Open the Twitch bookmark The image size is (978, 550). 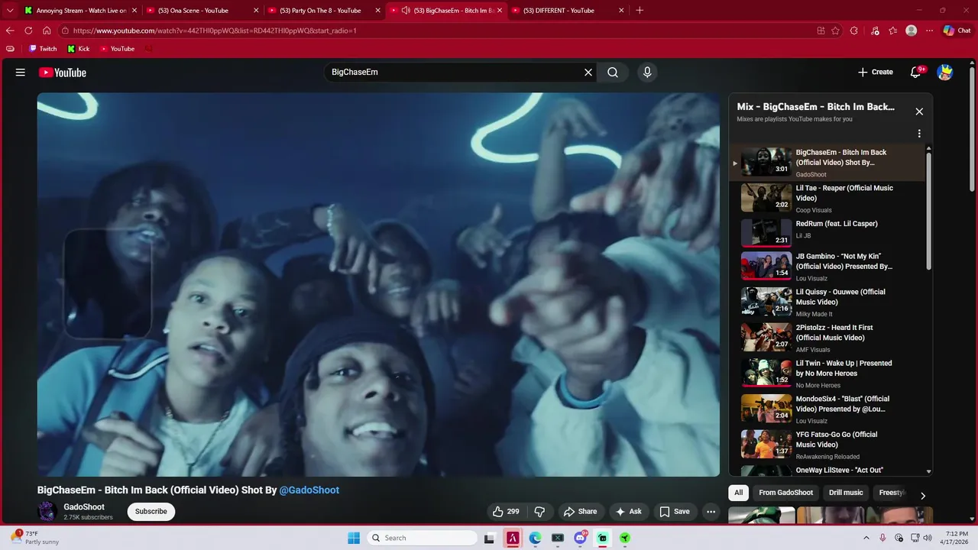coord(43,49)
